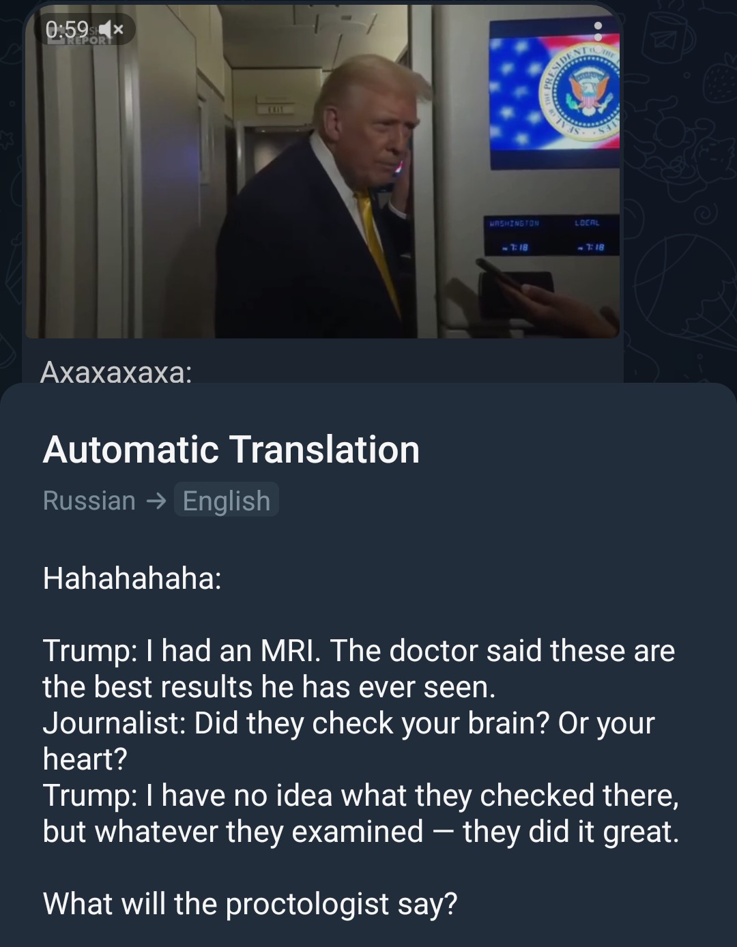The image size is (737, 947).
Task: Tap the Washington clock display in the video
Action: [513, 235]
